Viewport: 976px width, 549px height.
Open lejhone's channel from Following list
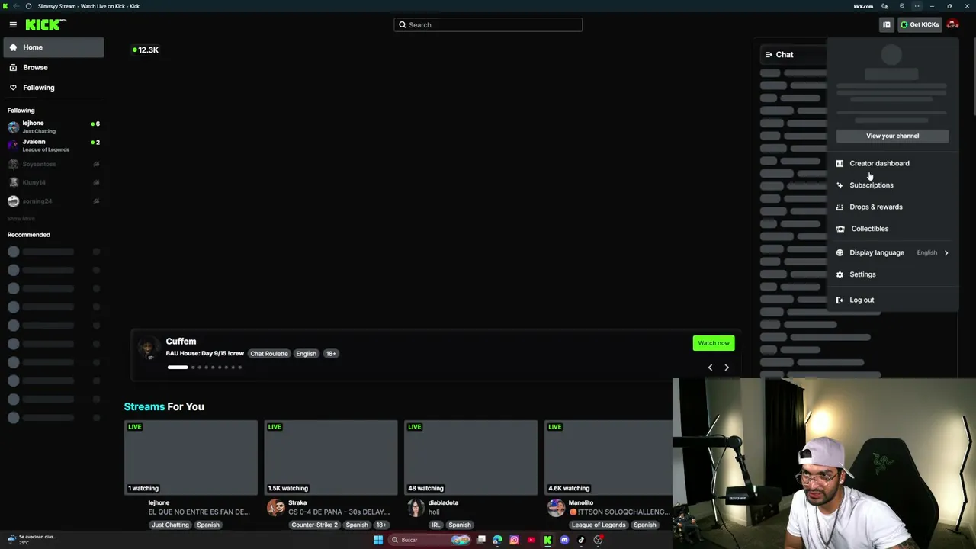click(53, 127)
